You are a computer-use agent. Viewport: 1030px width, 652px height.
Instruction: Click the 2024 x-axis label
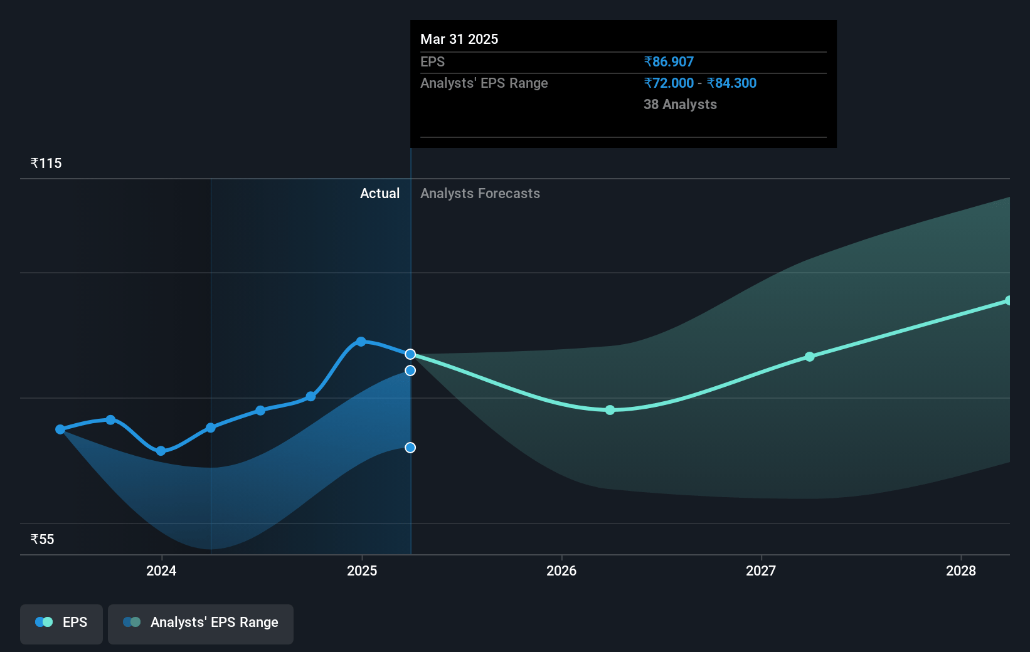(161, 570)
